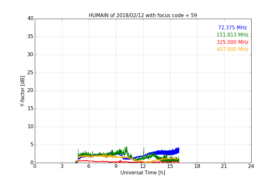Click the Universal Time [h] axis label
The width and height of the screenshot is (279, 186).
click(143, 173)
